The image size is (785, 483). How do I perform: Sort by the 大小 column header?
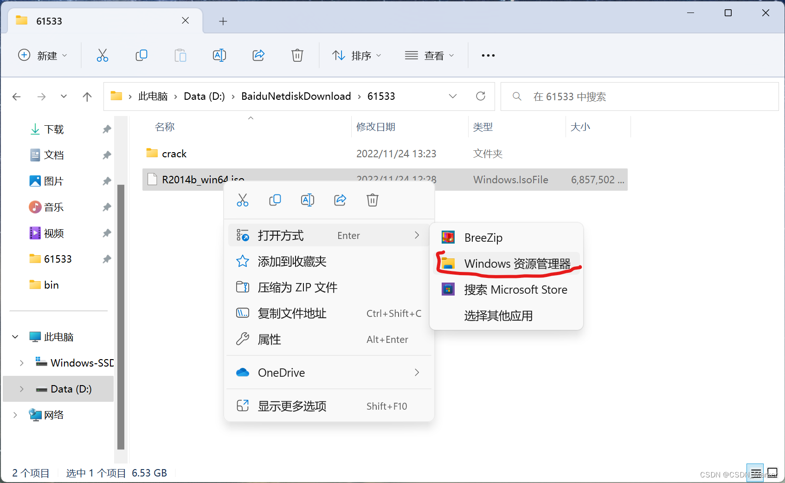coord(580,127)
